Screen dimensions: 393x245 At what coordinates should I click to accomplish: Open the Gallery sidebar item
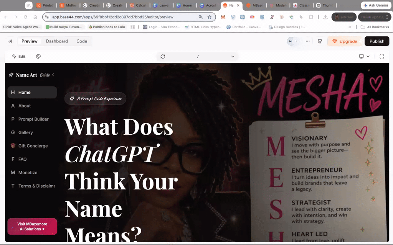coord(32,132)
